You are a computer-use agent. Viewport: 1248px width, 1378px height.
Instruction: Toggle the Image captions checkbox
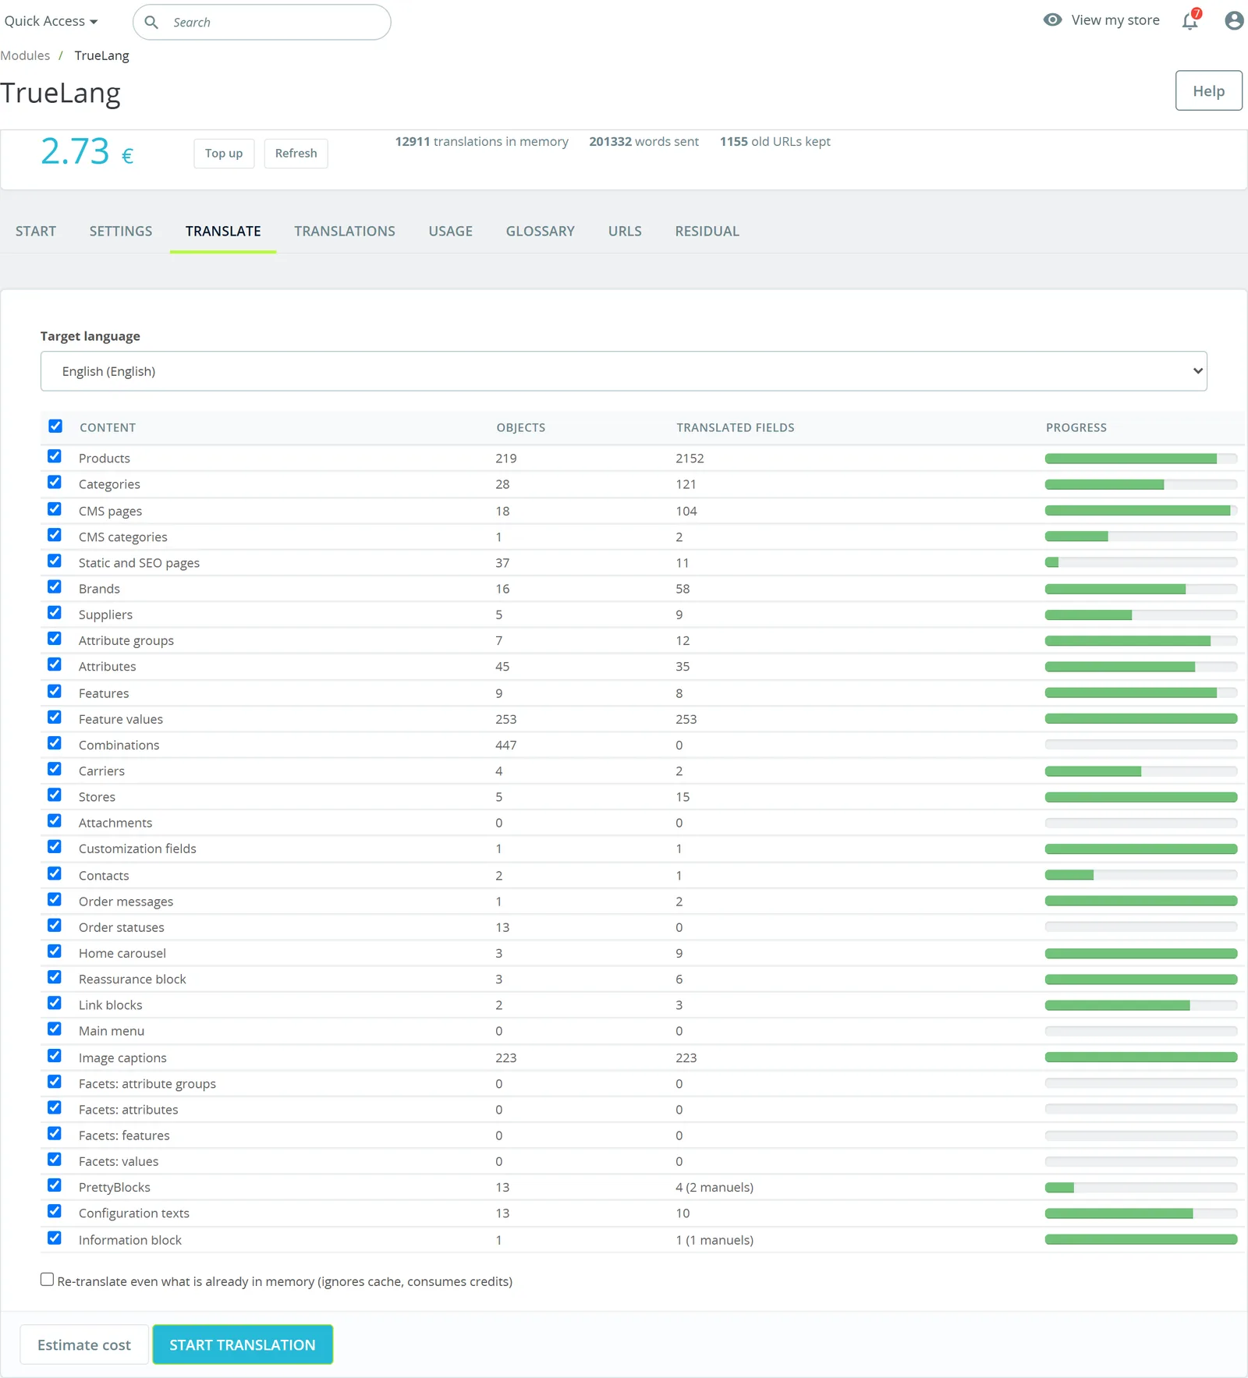pos(55,1055)
